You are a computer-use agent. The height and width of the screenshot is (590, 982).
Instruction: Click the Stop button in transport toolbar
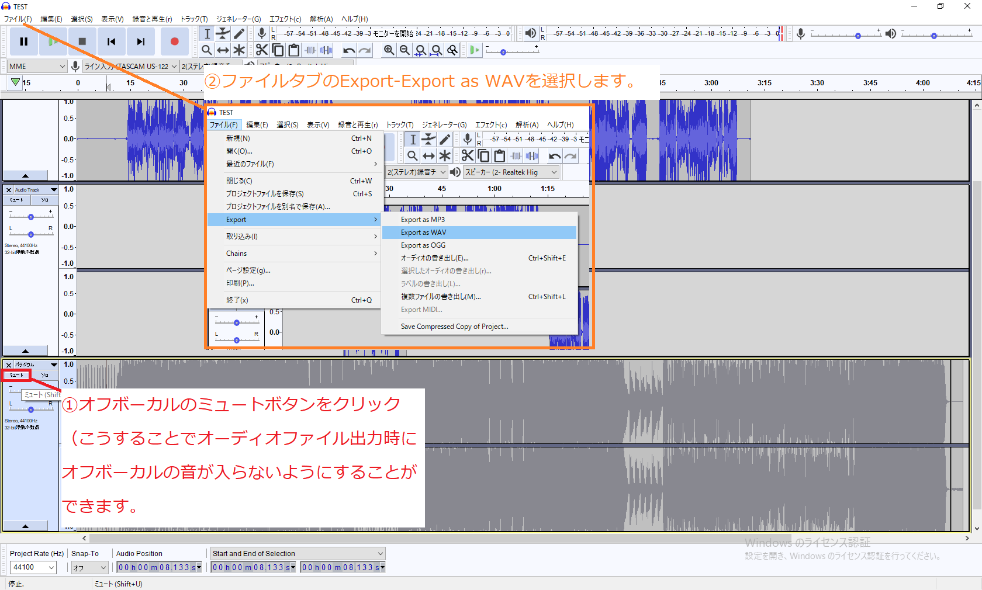click(82, 41)
